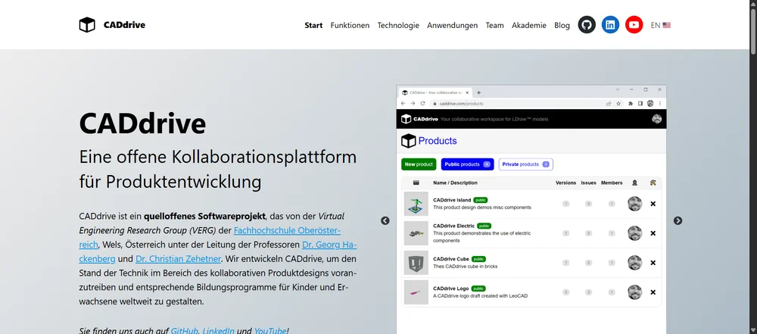Viewport: 757px width, 334px height.
Task: Switch language via EN flag link
Action: pos(660,25)
